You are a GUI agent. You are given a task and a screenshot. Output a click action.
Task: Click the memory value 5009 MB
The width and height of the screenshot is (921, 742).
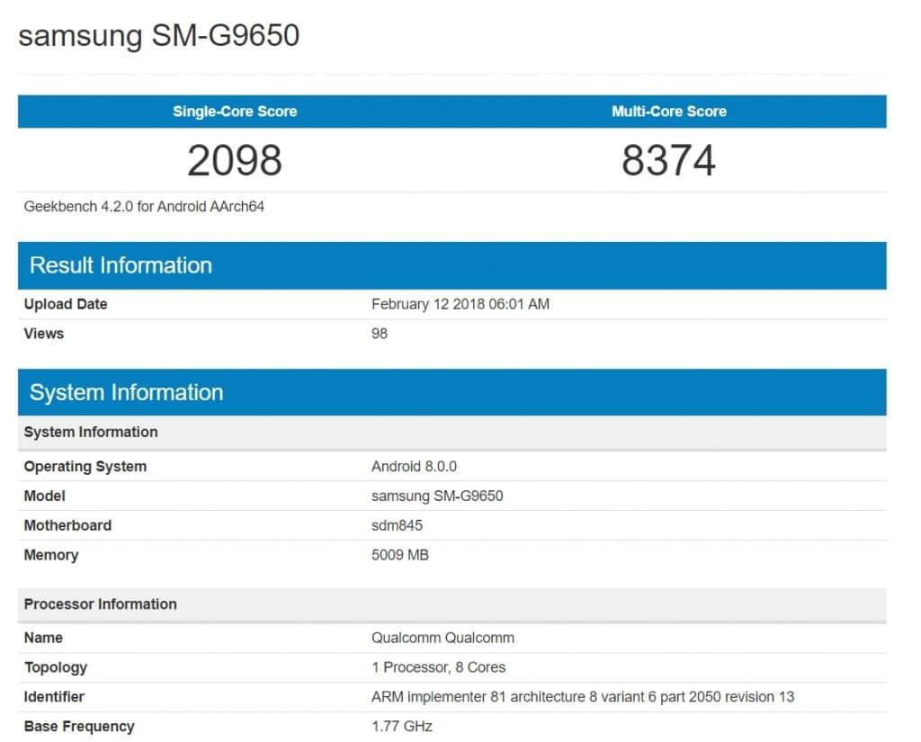point(399,555)
